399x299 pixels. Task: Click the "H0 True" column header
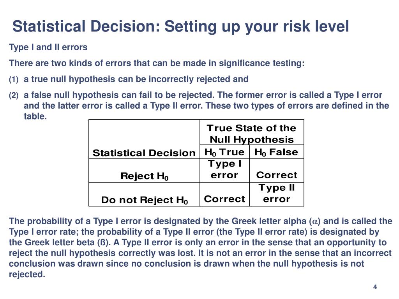coord(224,152)
